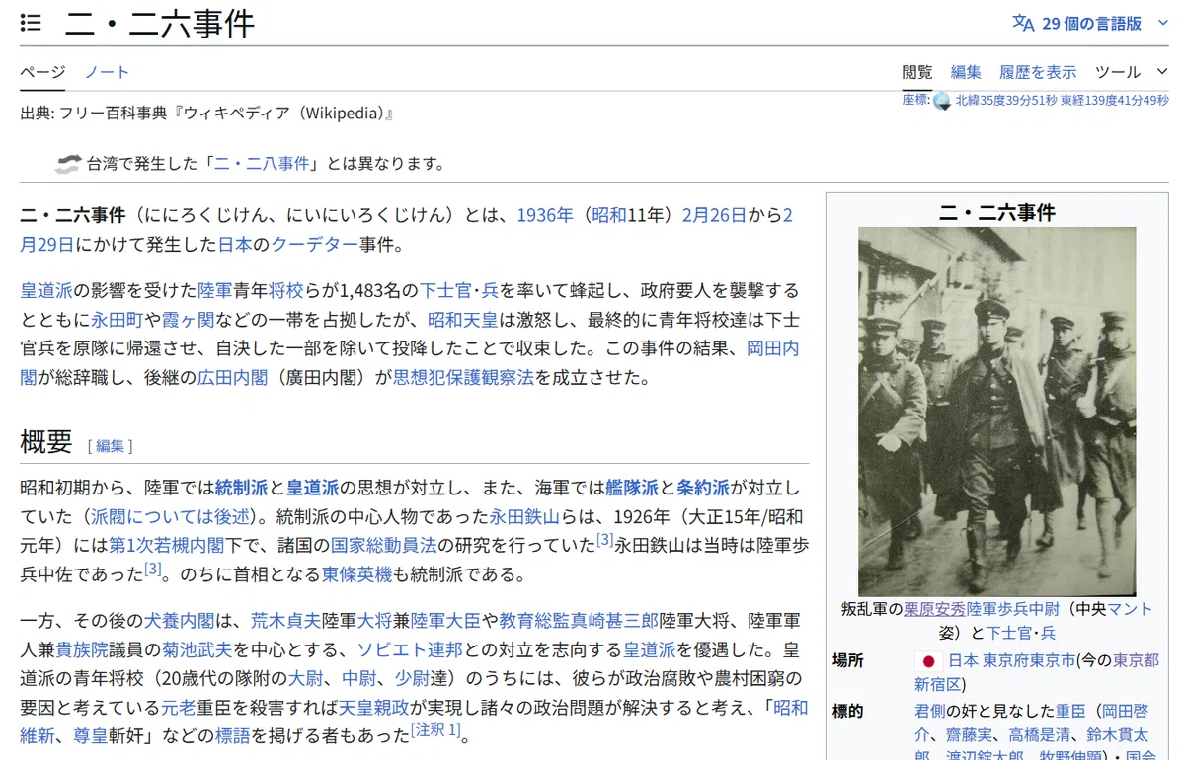This screenshot has width=1185, height=760.
Task: Click the language translation icon
Action: click(1023, 23)
